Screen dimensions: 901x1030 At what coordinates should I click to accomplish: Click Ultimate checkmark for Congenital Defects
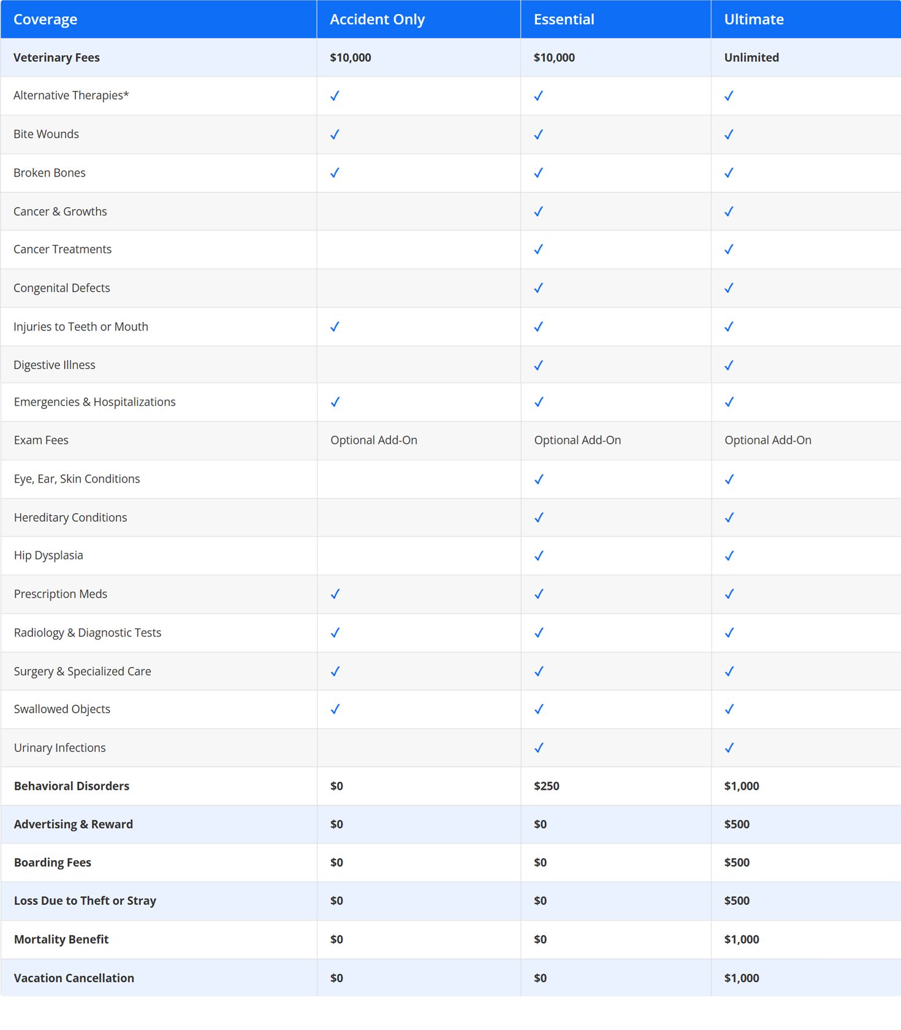[729, 288]
